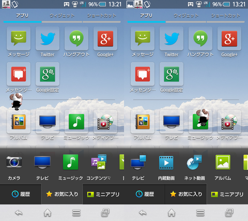Tap recent apps in right navigation bar
248x221 pixels.
coord(229,213)
